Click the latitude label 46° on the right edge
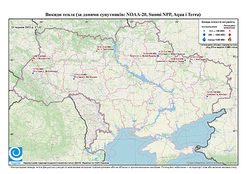This screenshot has width=246, height=174. (x=235, y=130)
